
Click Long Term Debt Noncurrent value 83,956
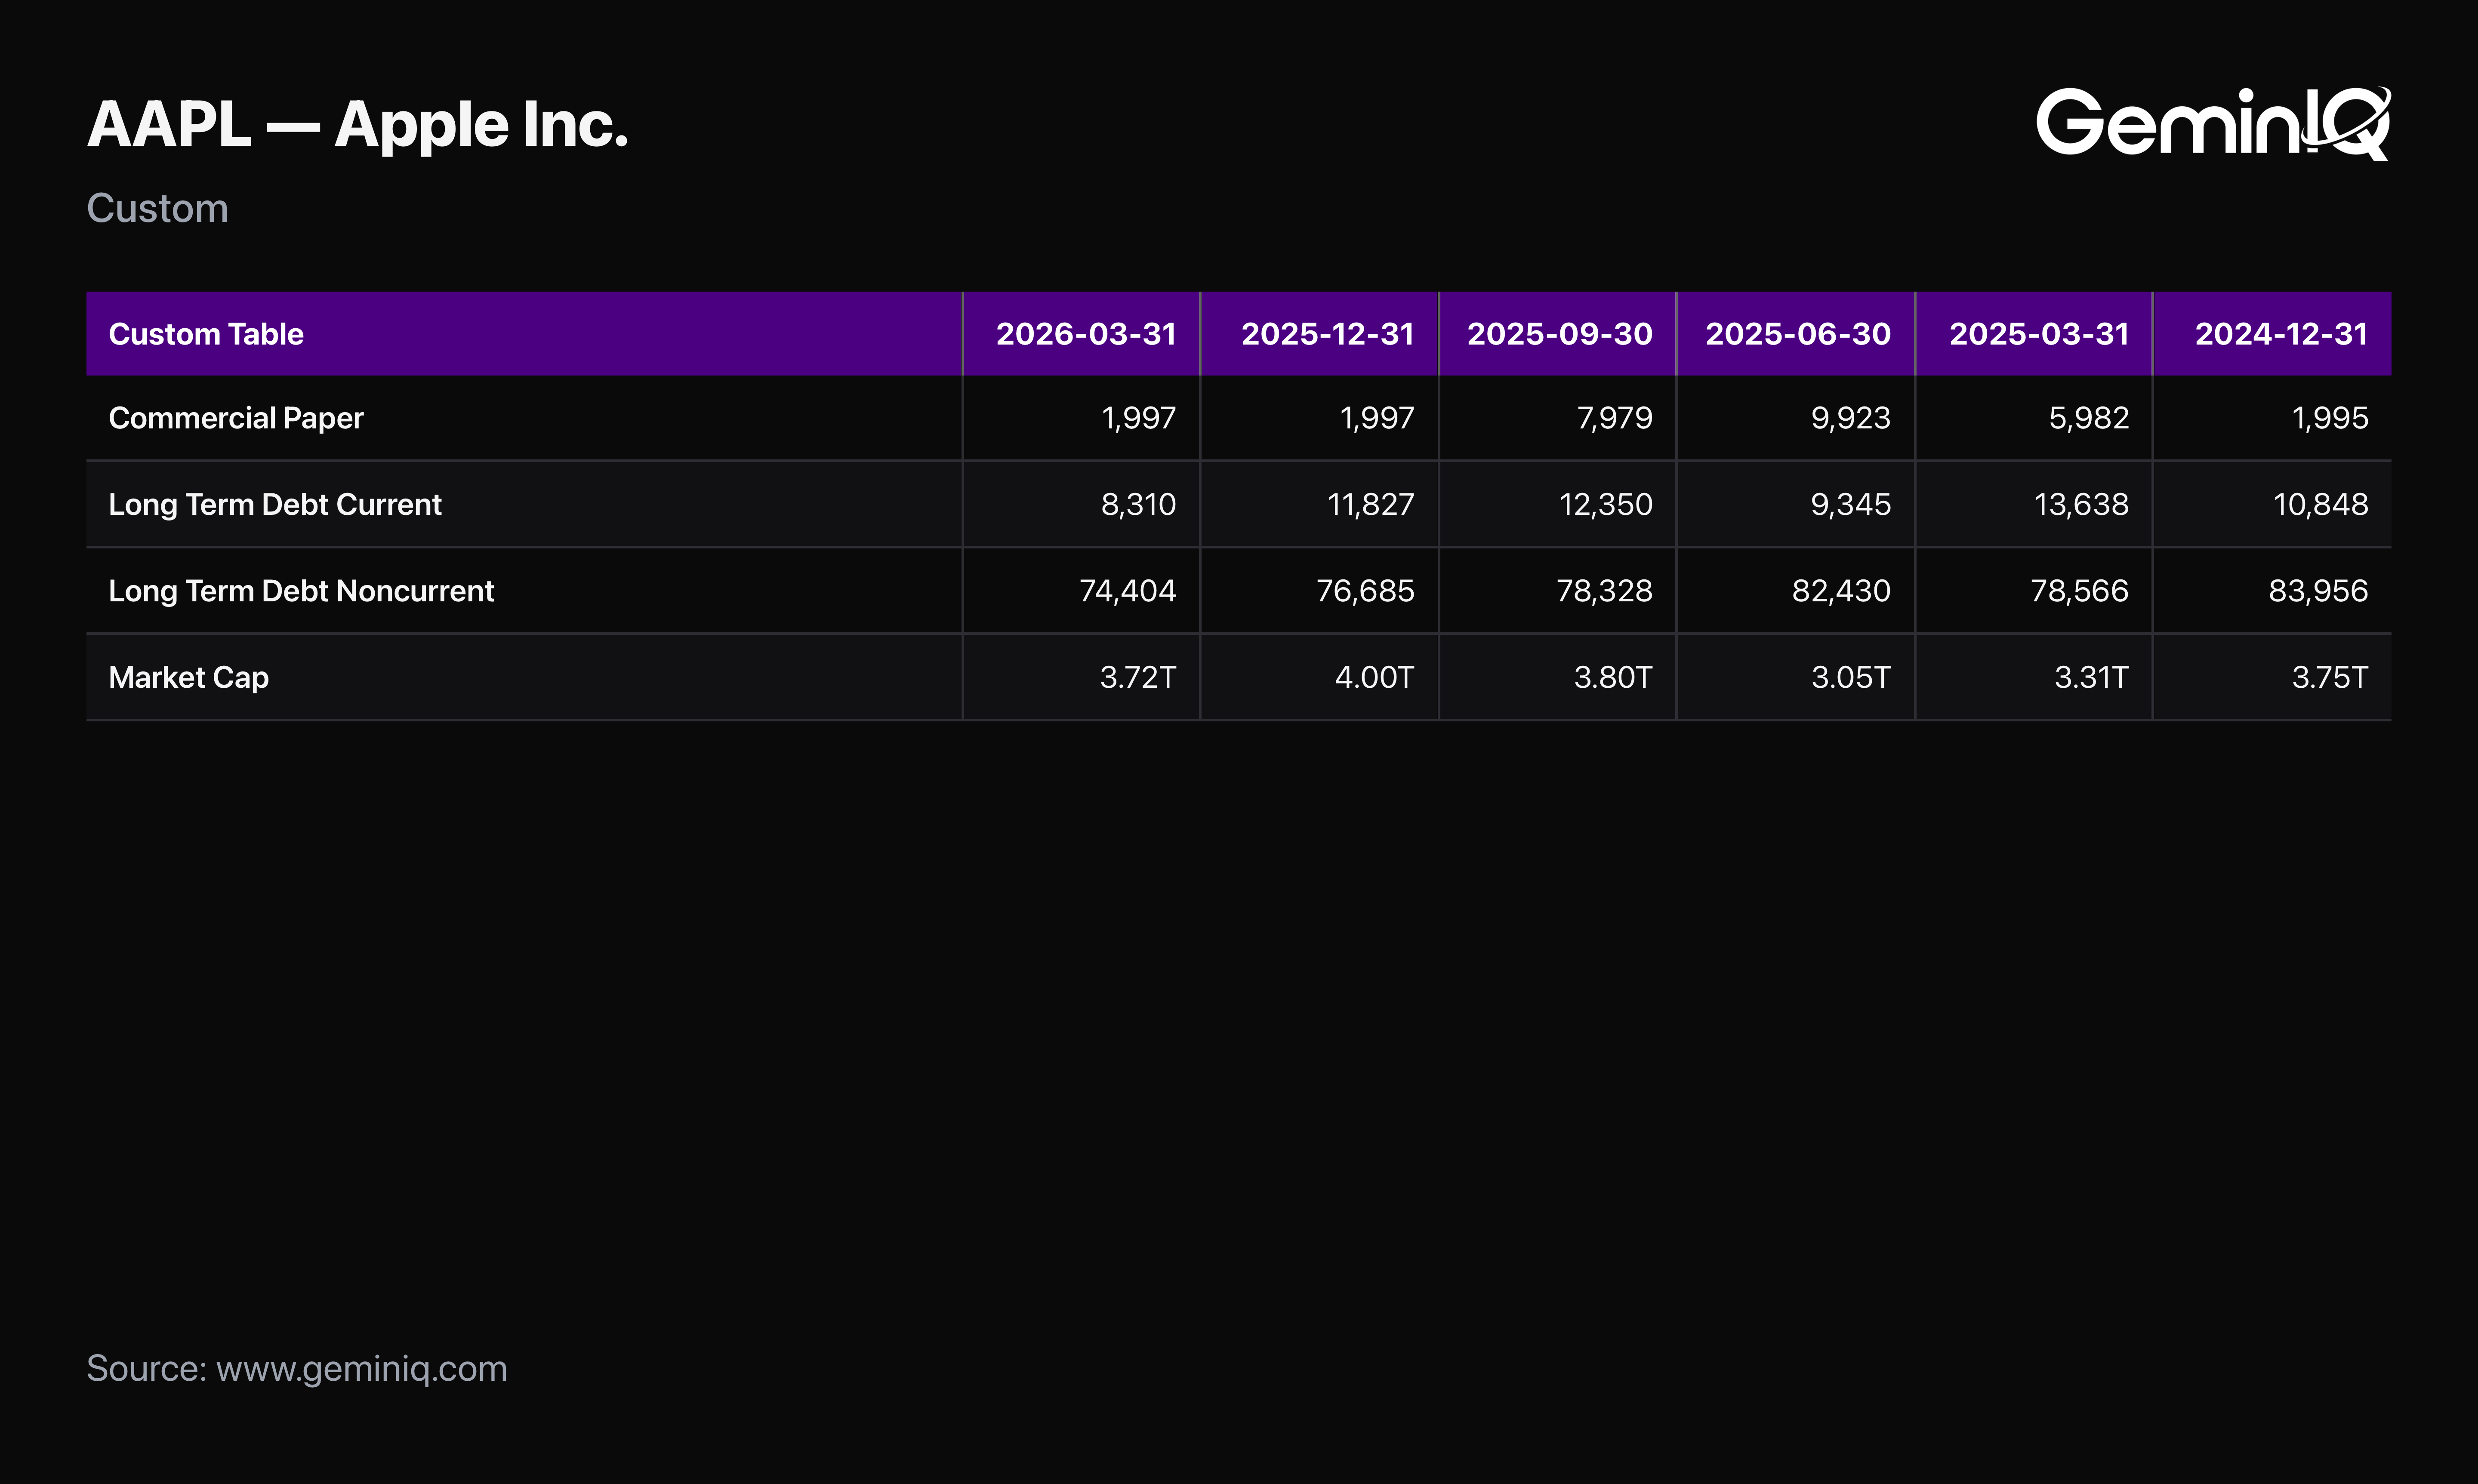(2318, 591)
